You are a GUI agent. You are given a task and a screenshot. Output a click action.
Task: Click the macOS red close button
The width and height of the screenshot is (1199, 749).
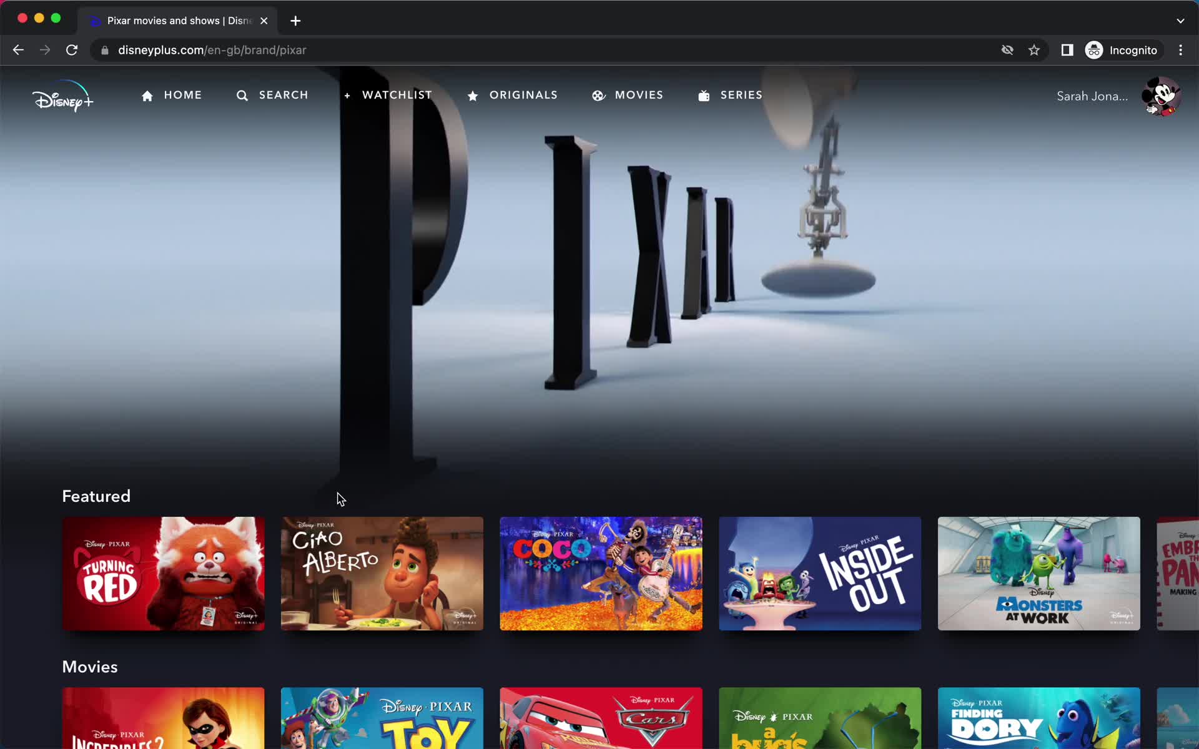(x=22, y=18)
